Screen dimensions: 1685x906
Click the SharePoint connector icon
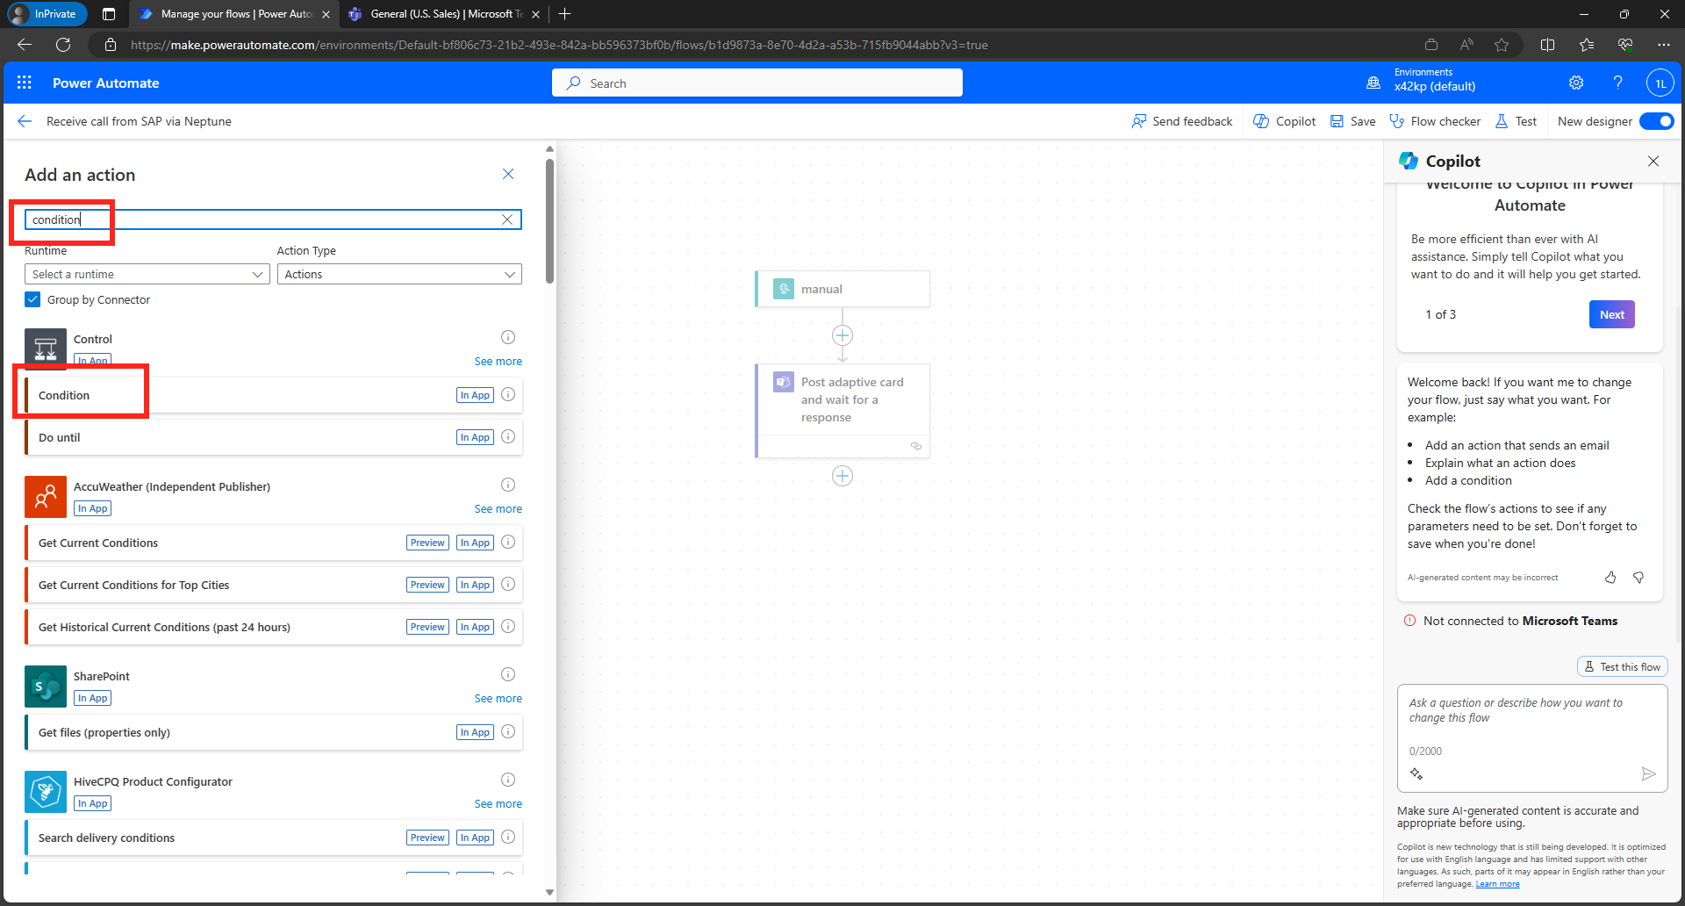(46, 687)
